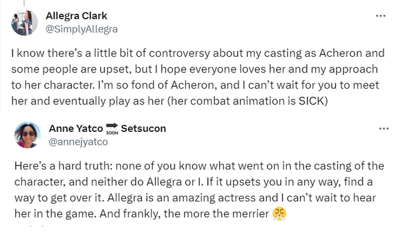Click "her combat animation" text in Allegra's tweet

tap(227, 101)
